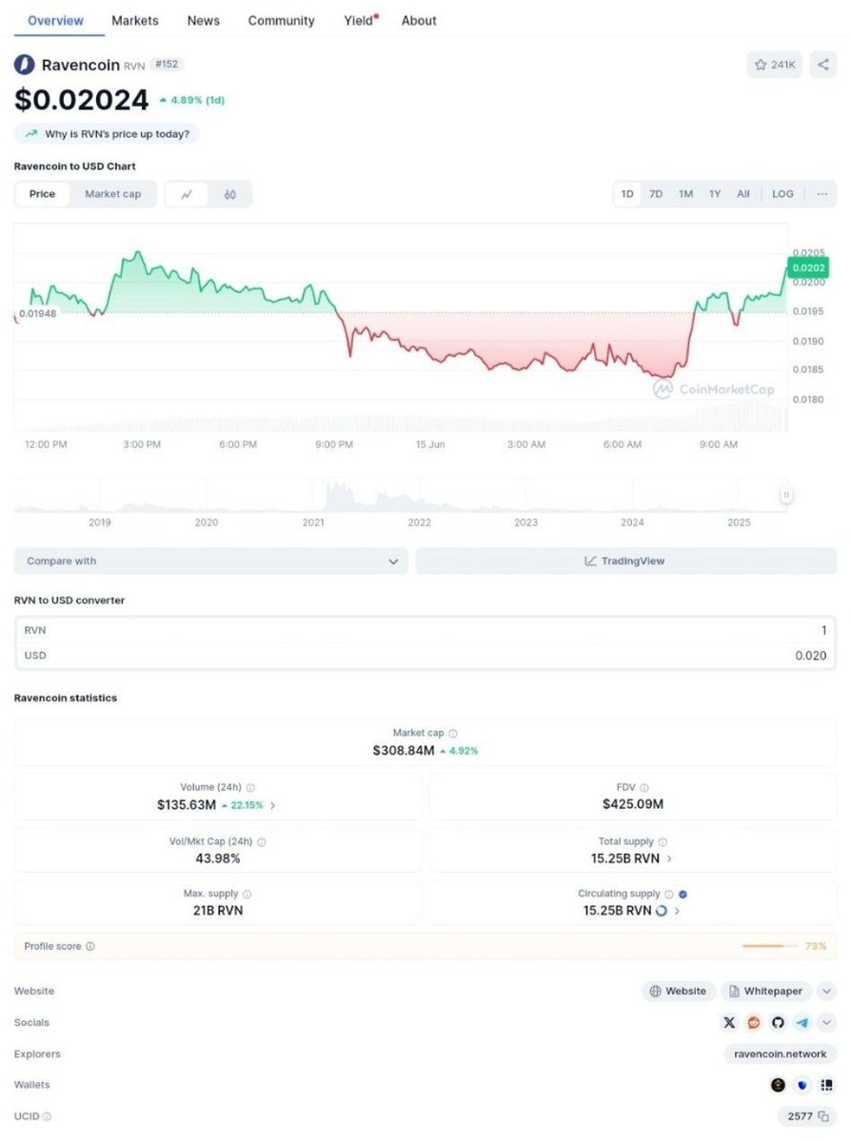Click the Market cap info icon
Viewport: 851px width, 1142px height.
click(x=453, y=734)
